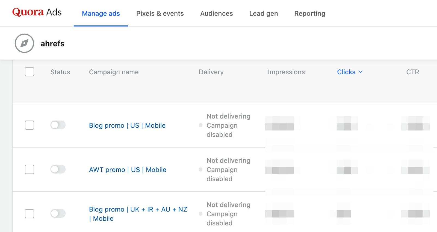Go to the Lead gen tab
This screenshot has width=437, height=232.
point(264,14)
